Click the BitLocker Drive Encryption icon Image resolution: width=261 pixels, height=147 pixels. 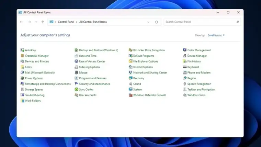tap(130, 50)
